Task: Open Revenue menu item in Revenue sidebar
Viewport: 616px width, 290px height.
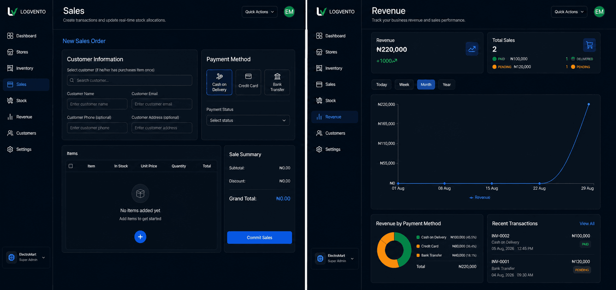Action: 334,117
